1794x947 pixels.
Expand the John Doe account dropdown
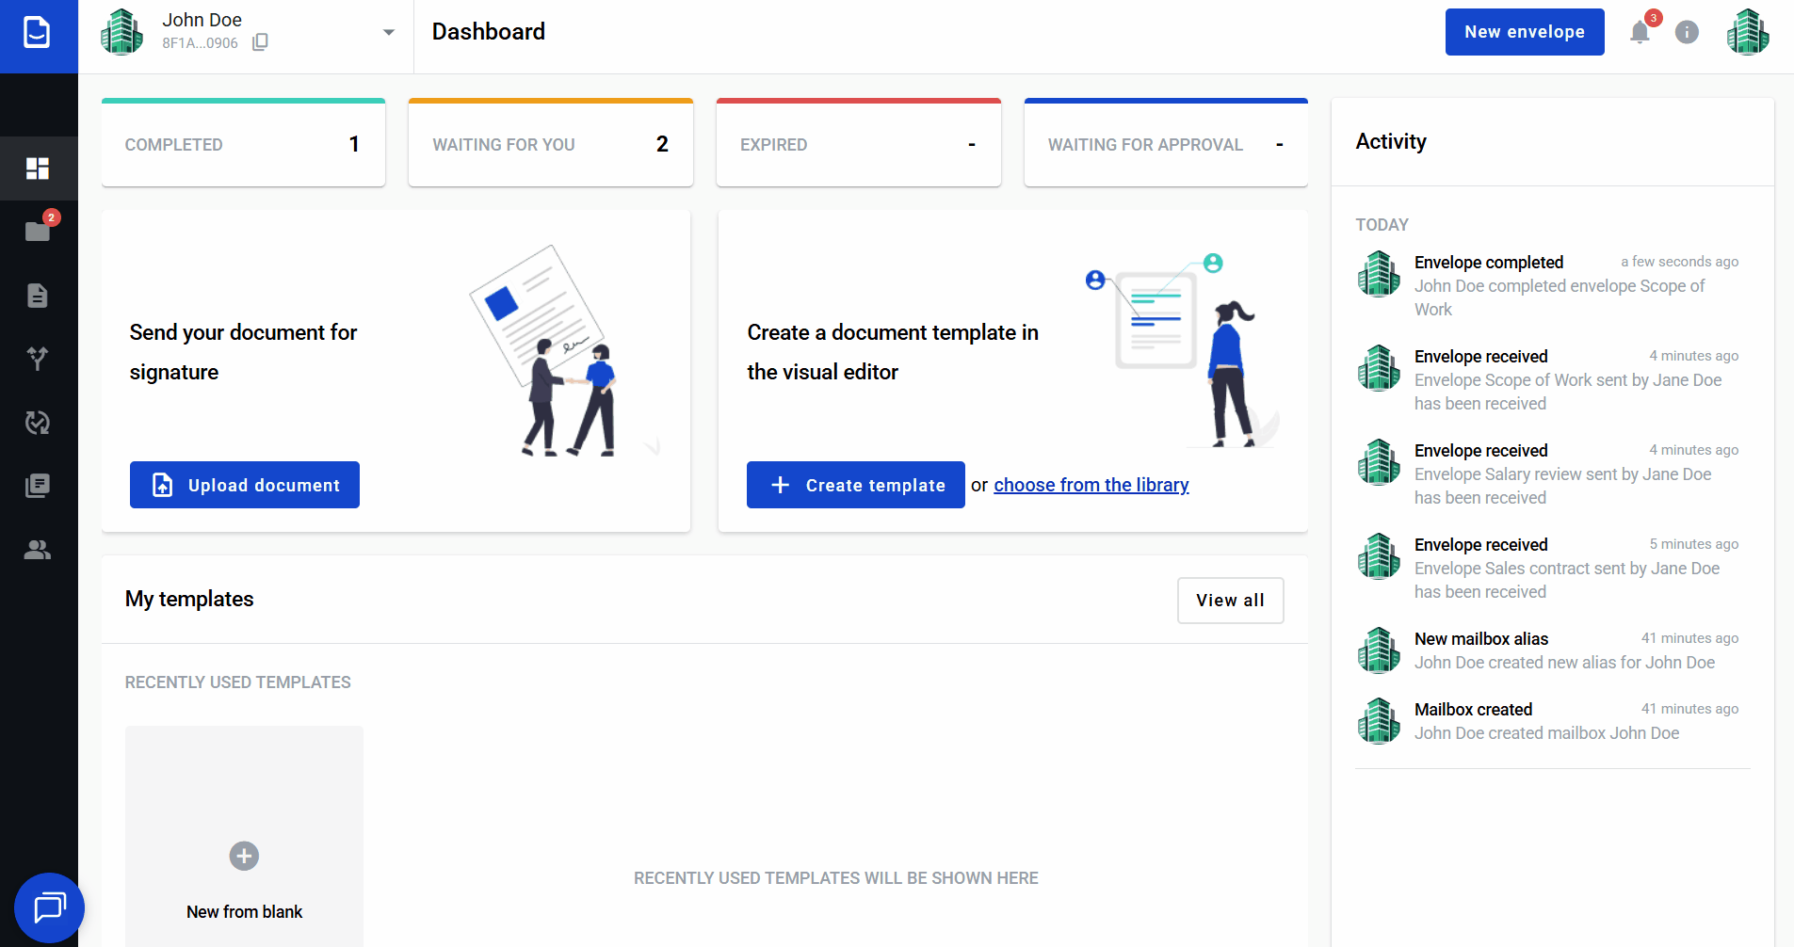coord(388,33)
